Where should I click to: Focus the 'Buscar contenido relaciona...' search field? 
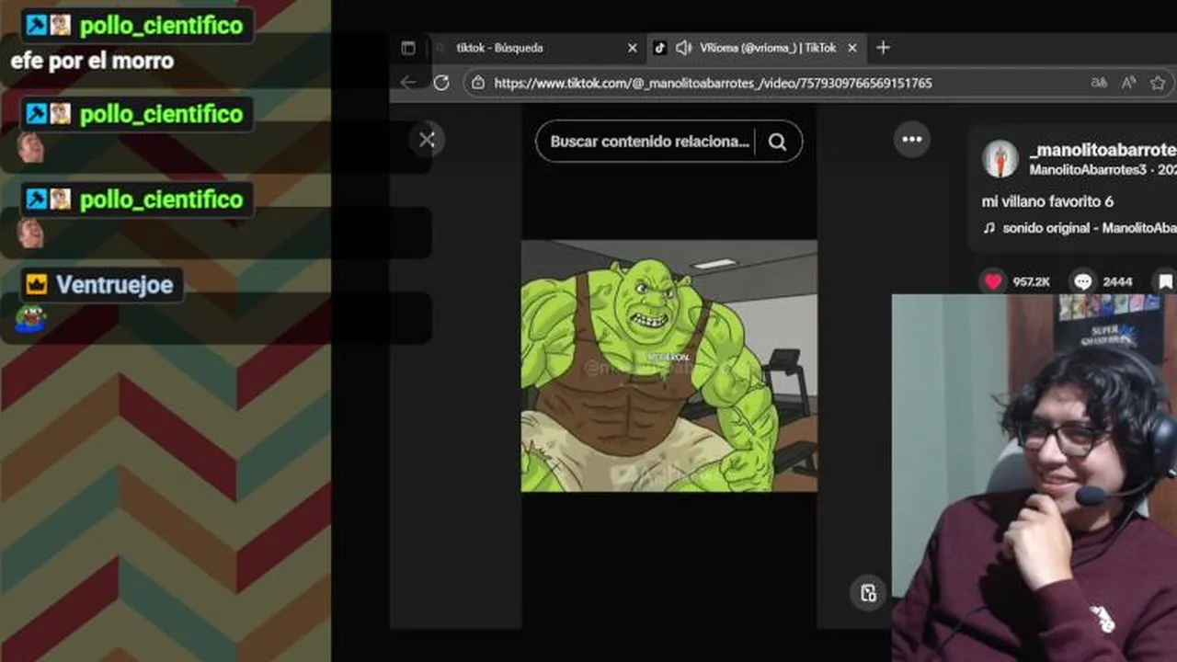[650, 142]
